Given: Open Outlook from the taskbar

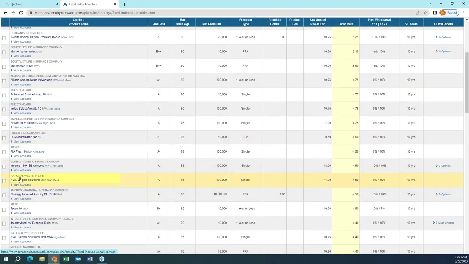Looking at the screenshot, I should click(x=78, y=259).
